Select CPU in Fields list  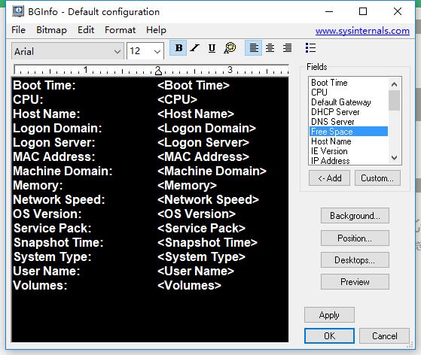(349, 93)
